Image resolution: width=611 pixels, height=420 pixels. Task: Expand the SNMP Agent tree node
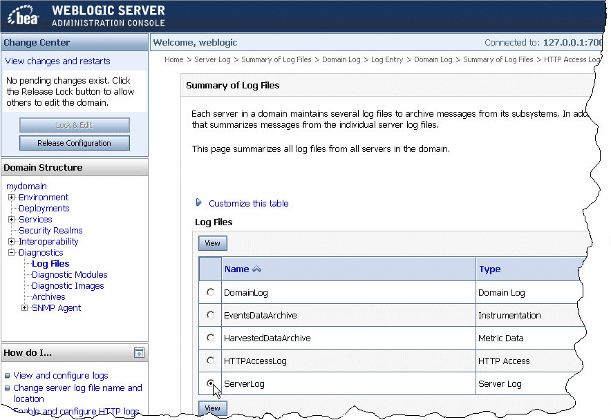point(23,307)
